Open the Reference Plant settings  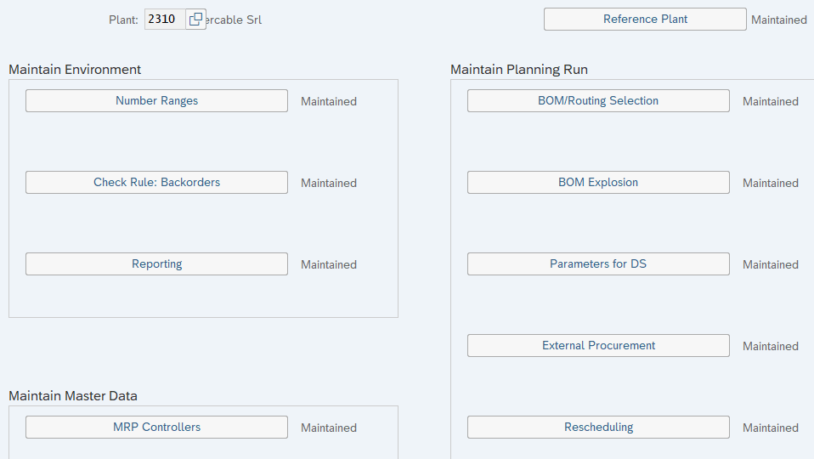pos(645,20)
